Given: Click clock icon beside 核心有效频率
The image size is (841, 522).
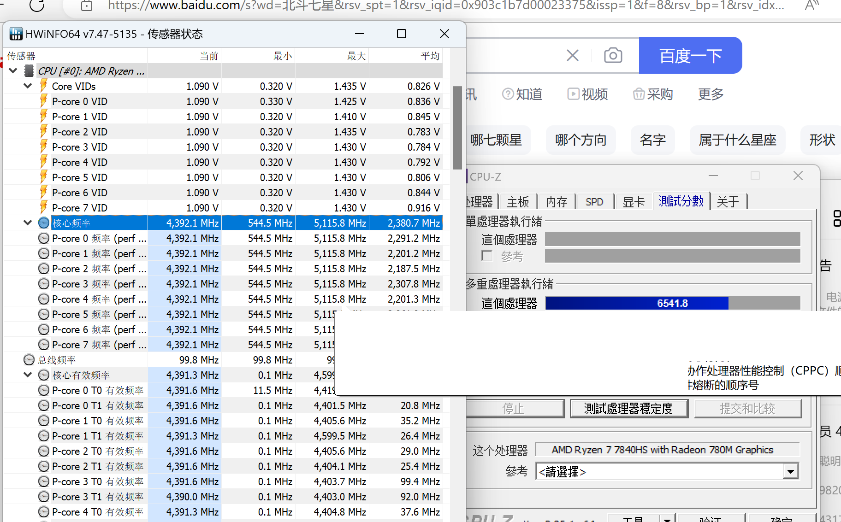Looking at the screenshot, I should point(44,375).
